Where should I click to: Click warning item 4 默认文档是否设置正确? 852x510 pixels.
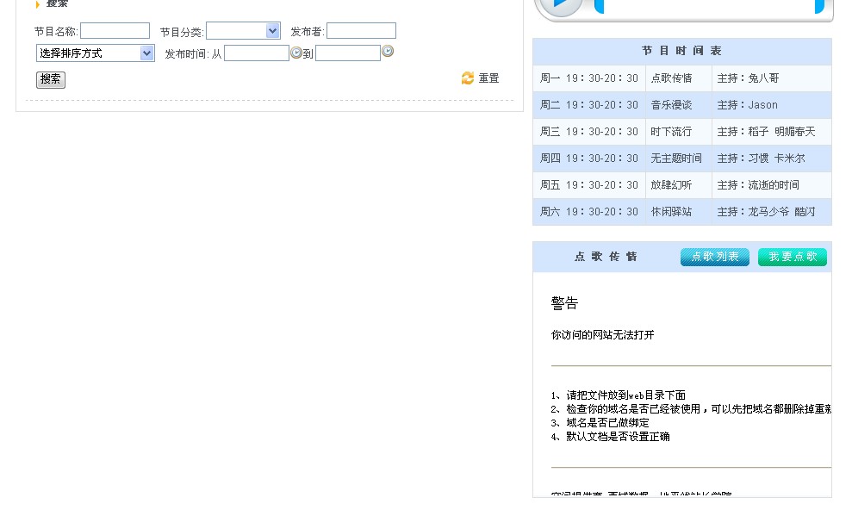click(x=610, y=436)
